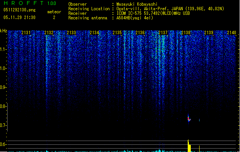240x152 pixels.
Task: Click time marker 2140
Action: (232, 33)
